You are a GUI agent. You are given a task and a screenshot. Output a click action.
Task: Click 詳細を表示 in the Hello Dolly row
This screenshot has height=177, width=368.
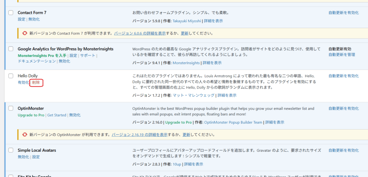[x=227, y=95]
